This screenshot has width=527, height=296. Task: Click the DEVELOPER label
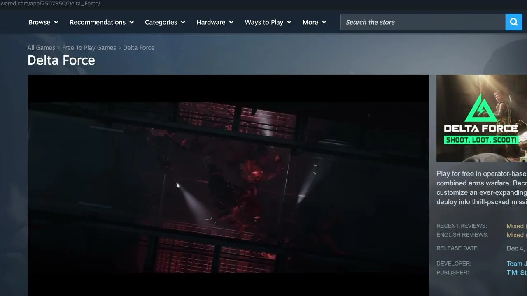click(x=454, y=264)
